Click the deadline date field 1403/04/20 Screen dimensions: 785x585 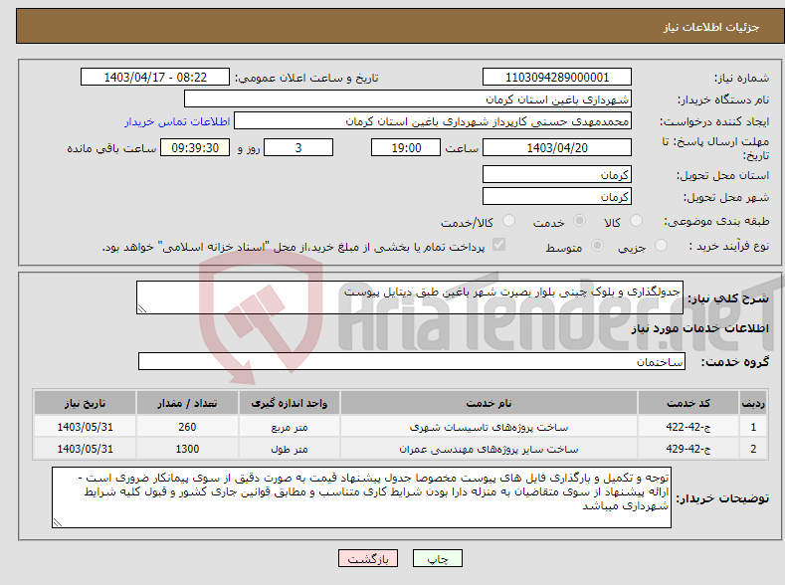tap(557, 147)
